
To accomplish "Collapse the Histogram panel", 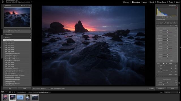I will pos(177,5).
